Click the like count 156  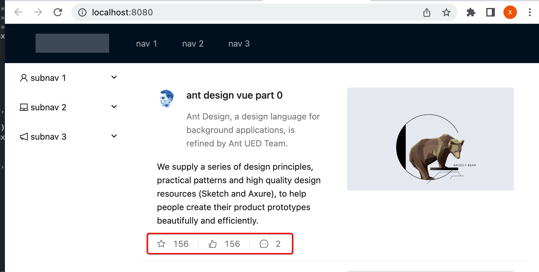pos(232,244)
